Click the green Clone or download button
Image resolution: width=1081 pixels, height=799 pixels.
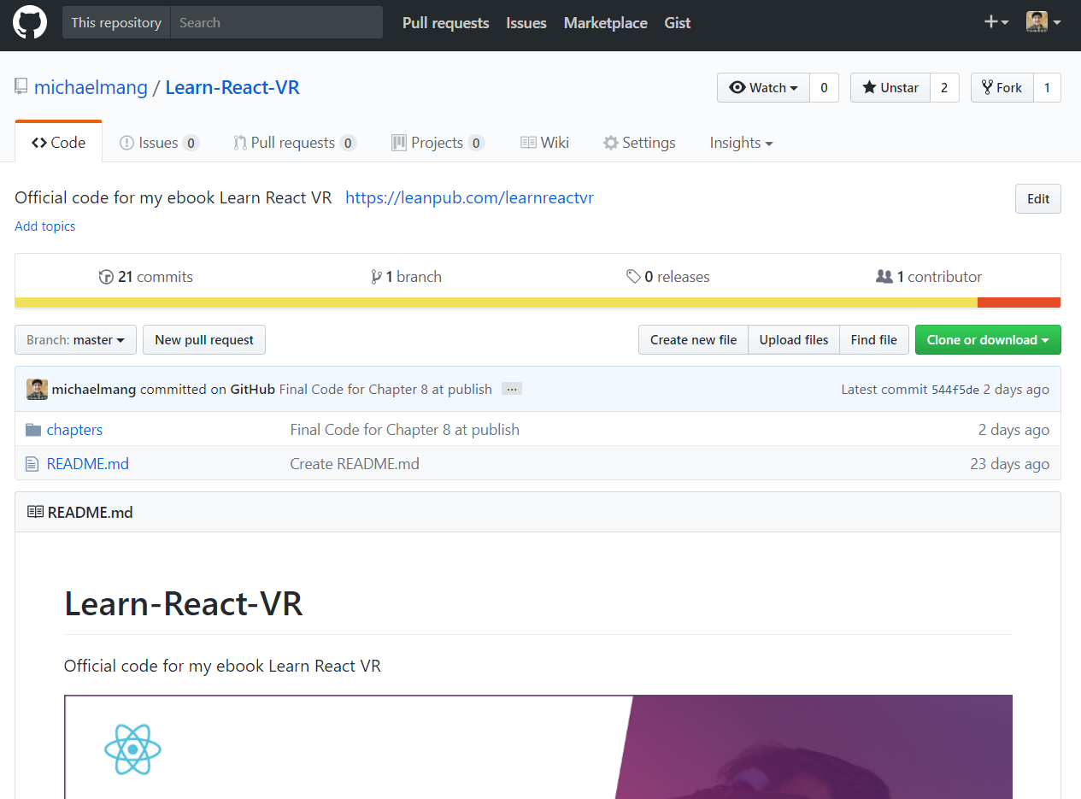[987, 340]
